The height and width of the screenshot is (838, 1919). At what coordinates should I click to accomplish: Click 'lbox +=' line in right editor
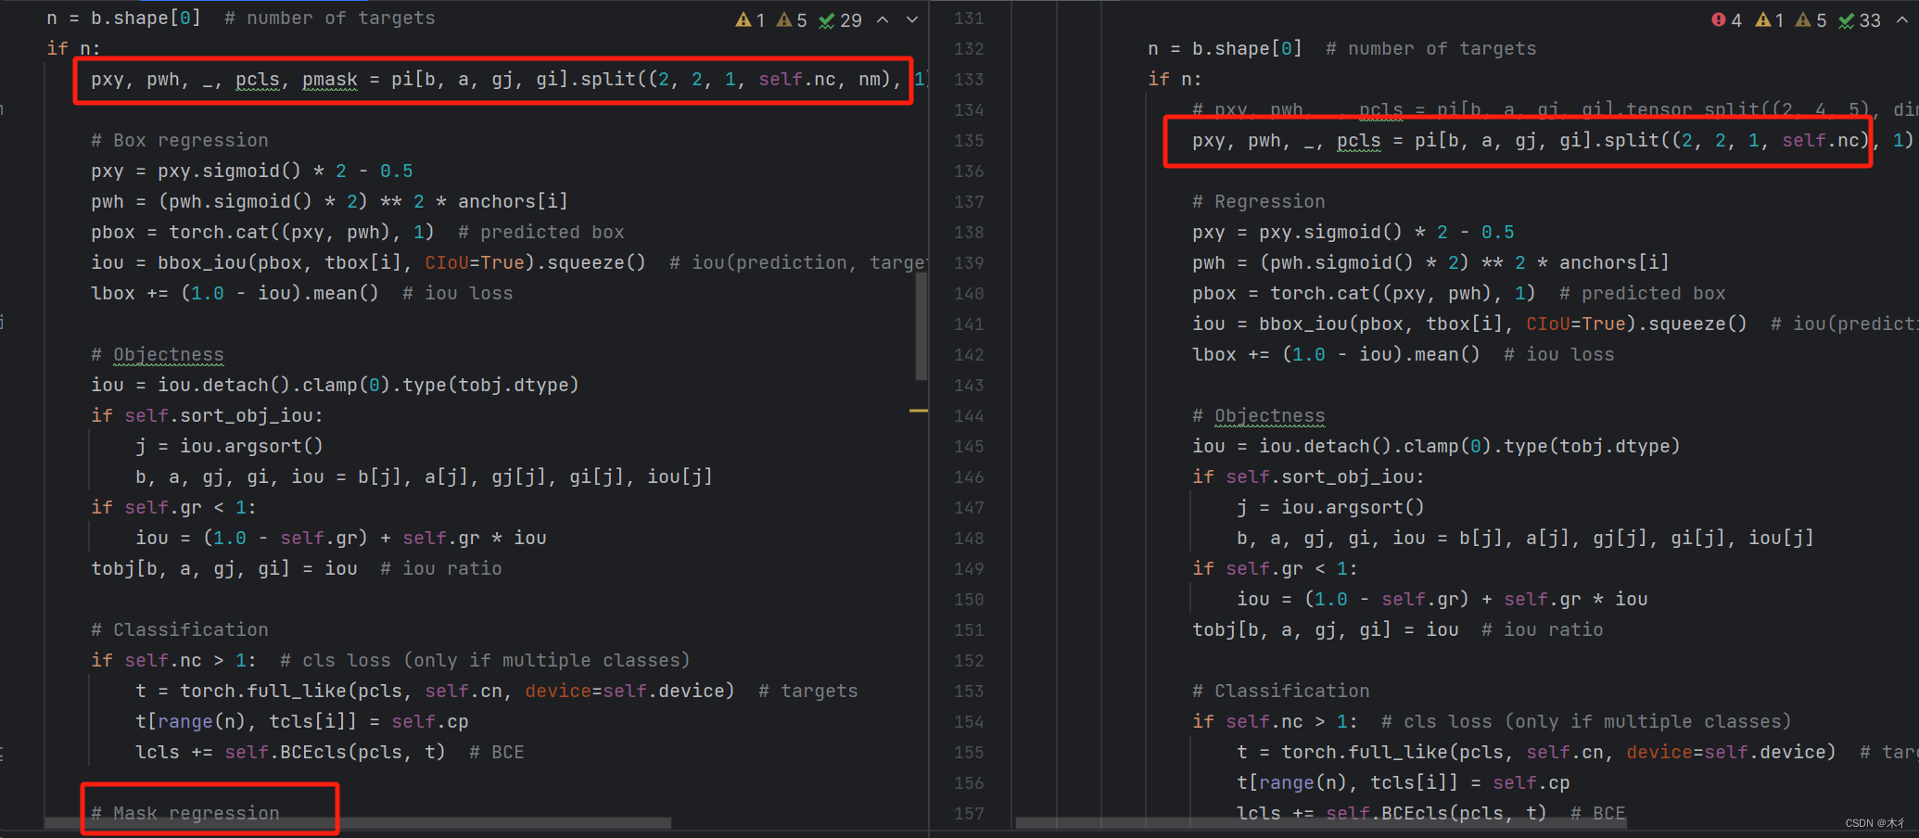pyautogui.click(x=1403, y=354)
